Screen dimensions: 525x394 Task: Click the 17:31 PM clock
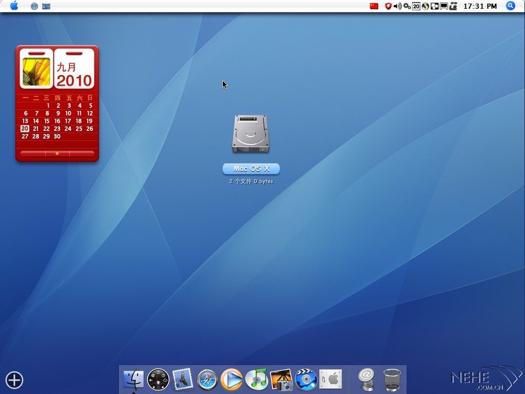click(x=480, y=6)
